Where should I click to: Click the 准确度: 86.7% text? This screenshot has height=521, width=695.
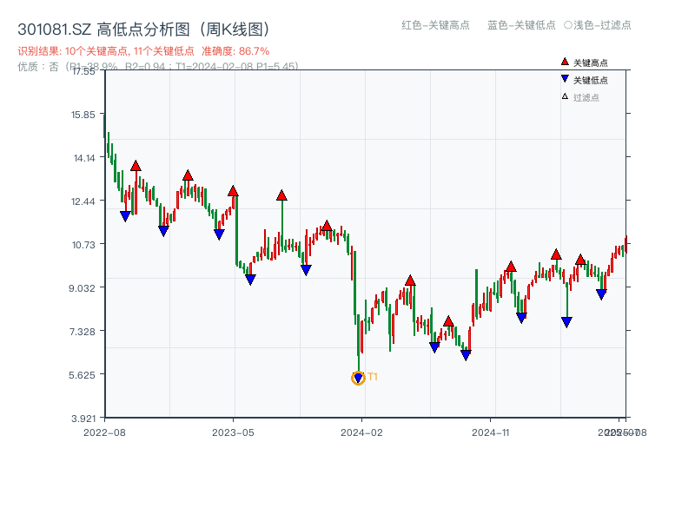235,51
